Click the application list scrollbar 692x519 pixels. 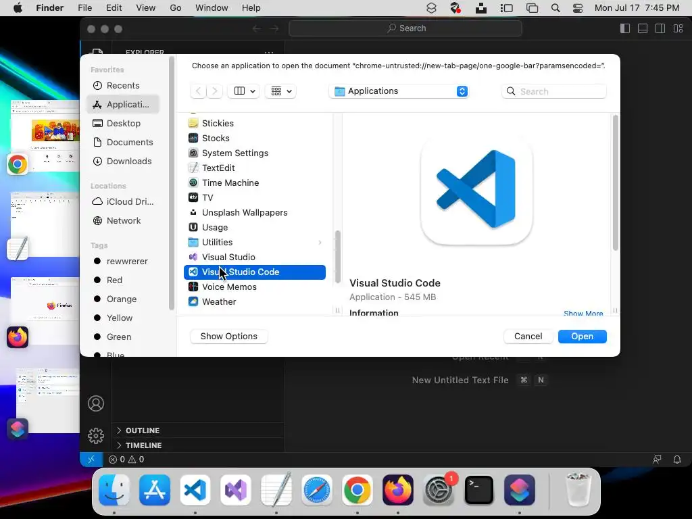338,257
